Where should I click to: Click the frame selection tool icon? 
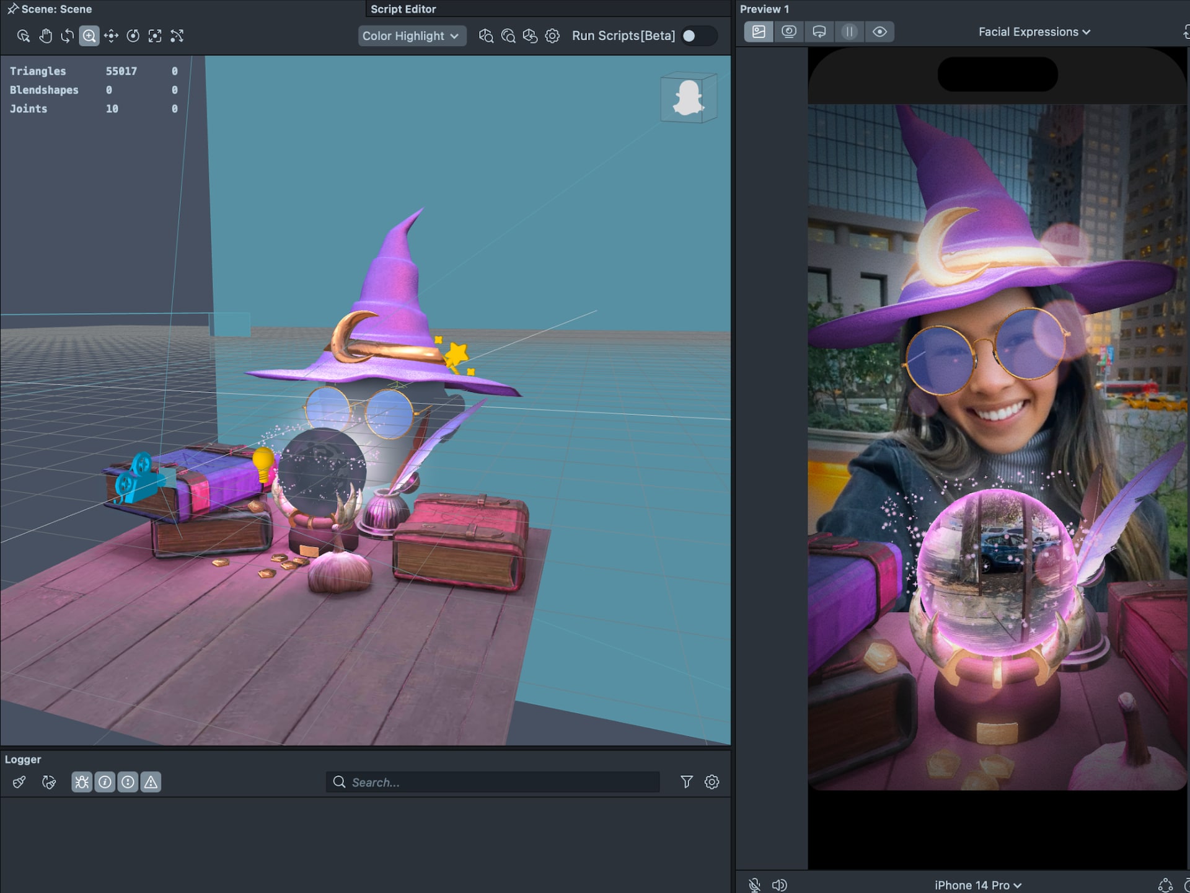tap(155, 36)
